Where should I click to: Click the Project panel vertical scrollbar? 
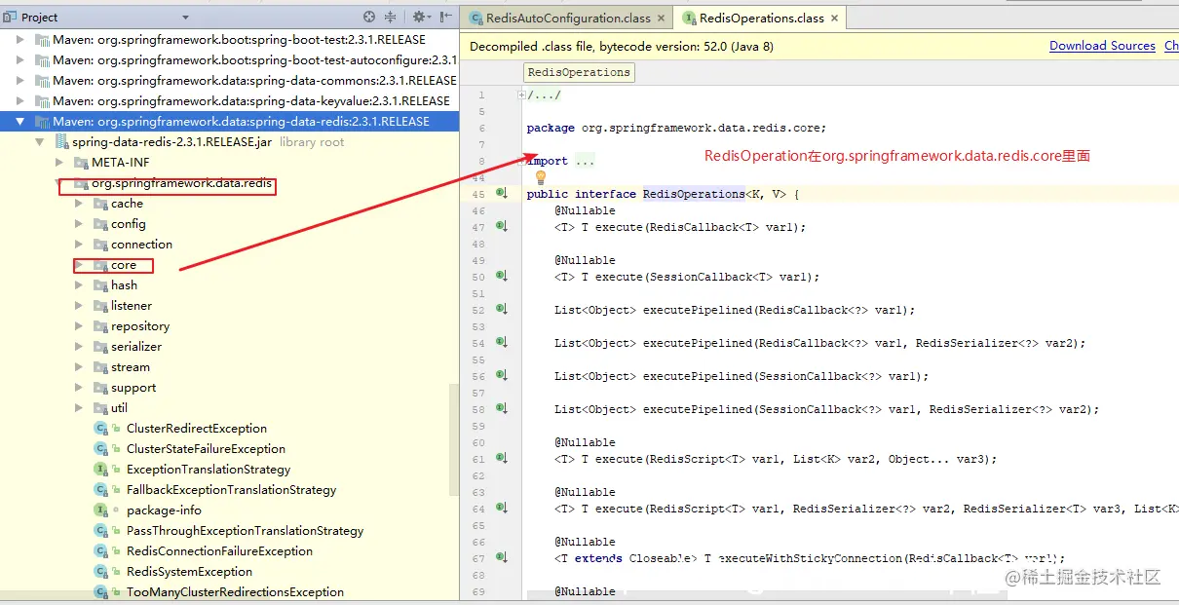coord(453,438)
